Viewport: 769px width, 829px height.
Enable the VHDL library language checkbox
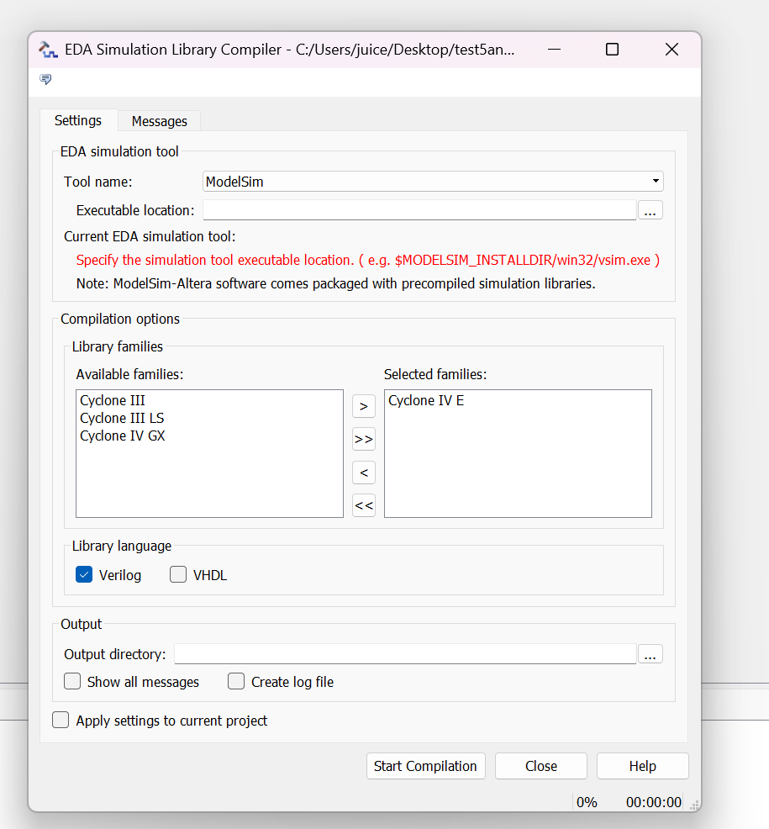point(178,575)
